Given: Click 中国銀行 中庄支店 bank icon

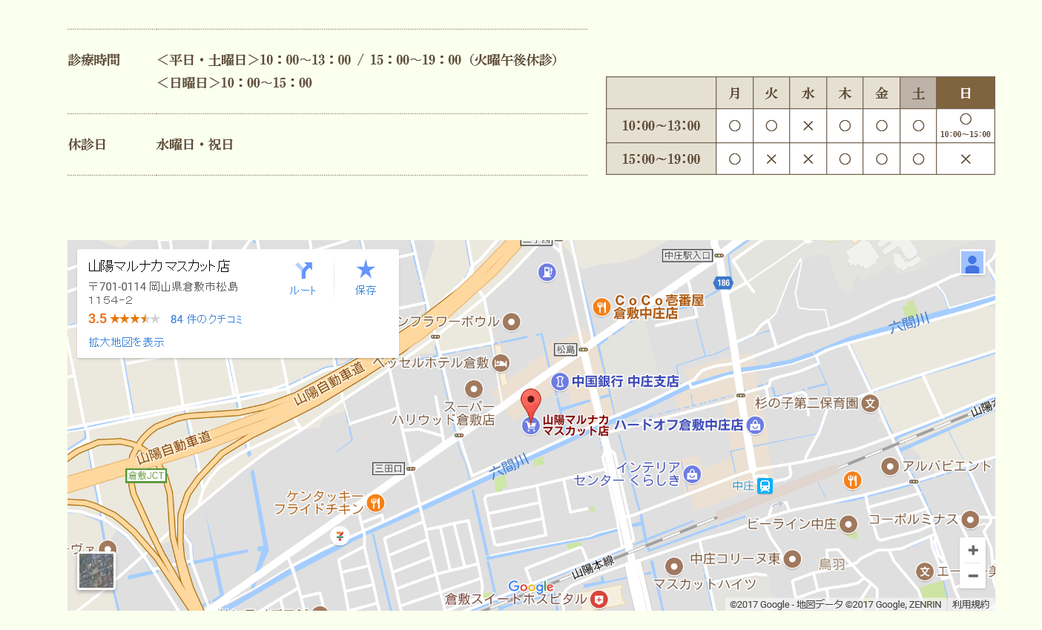Looking at the screenshot, I should point(560,382).
